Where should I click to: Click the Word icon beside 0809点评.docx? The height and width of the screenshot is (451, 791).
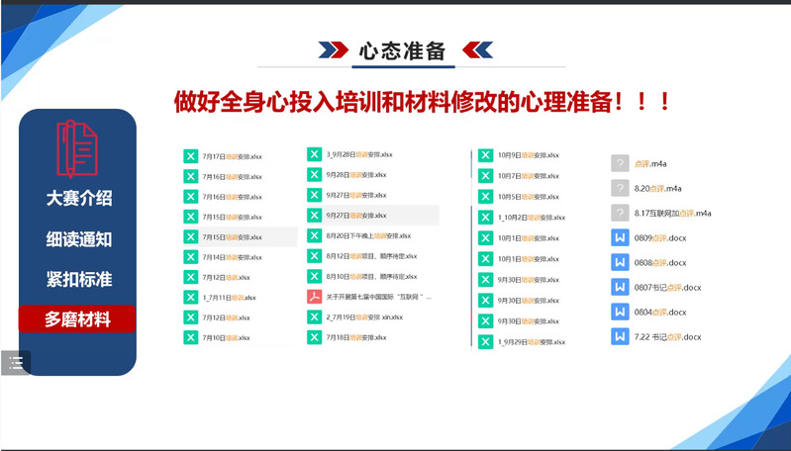[621, 237]
